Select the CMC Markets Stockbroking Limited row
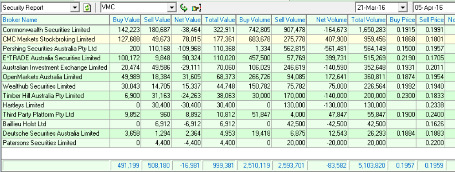Viewport: 455px width, 172px height. (228, 39)
